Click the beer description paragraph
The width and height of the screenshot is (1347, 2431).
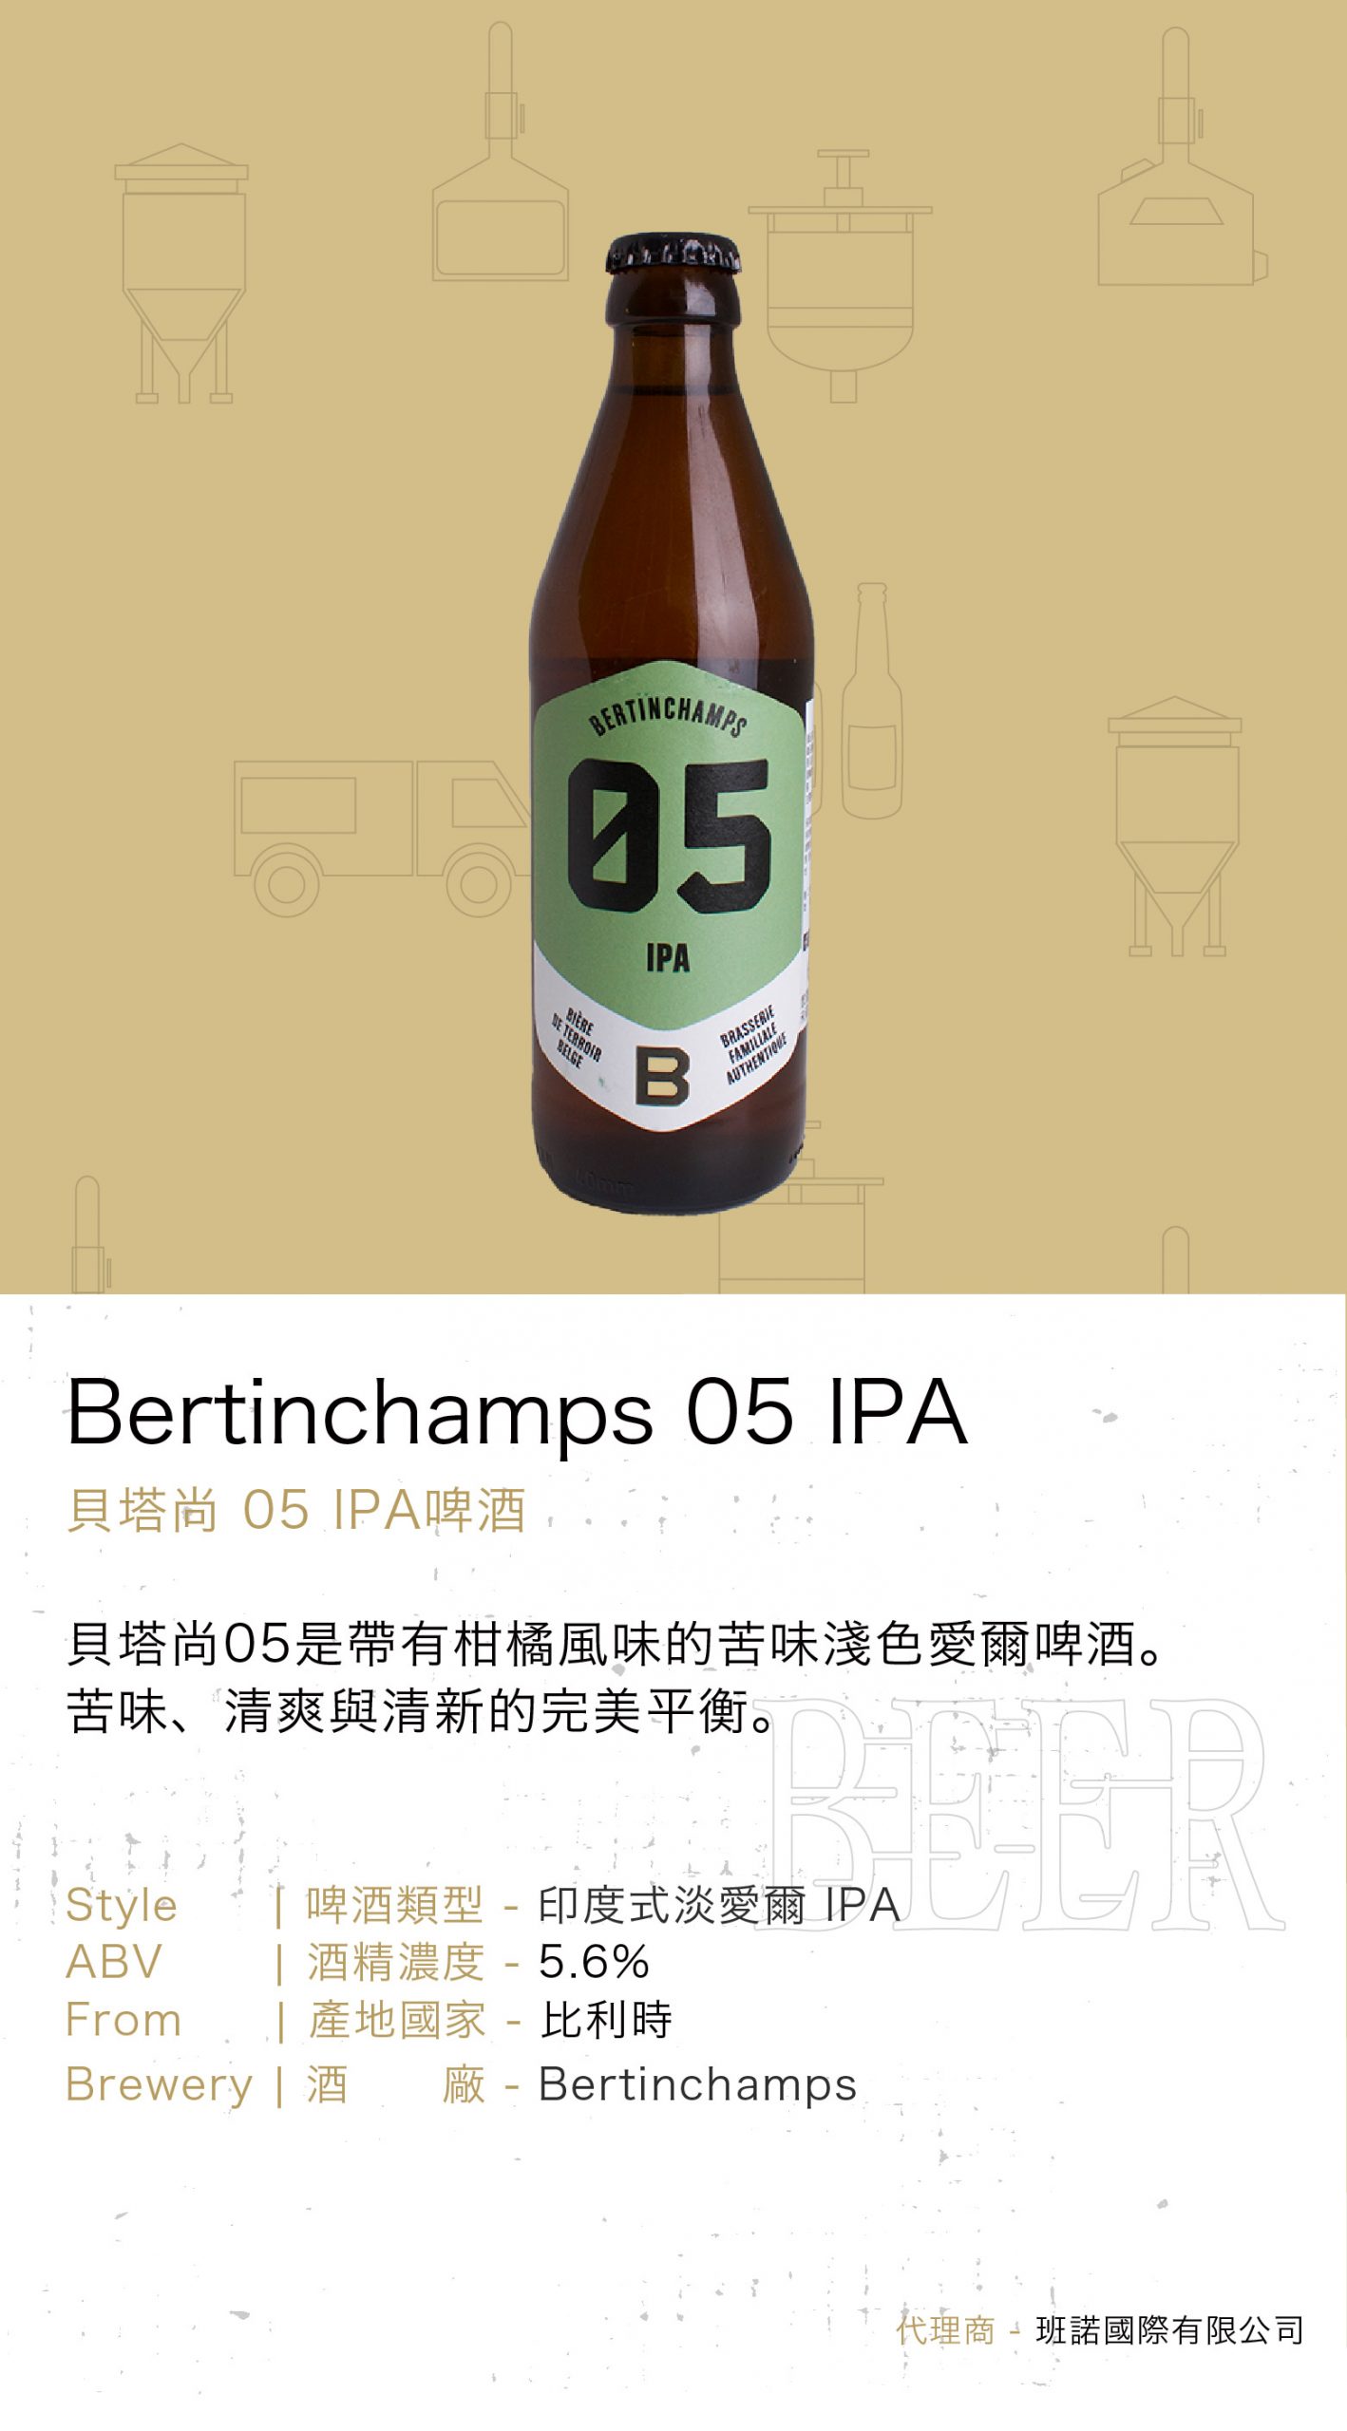pyautogui.click(x=616, y=1677)
